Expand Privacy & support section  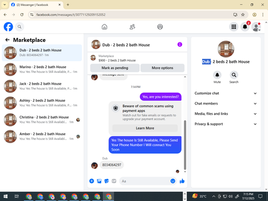(226, 124)
